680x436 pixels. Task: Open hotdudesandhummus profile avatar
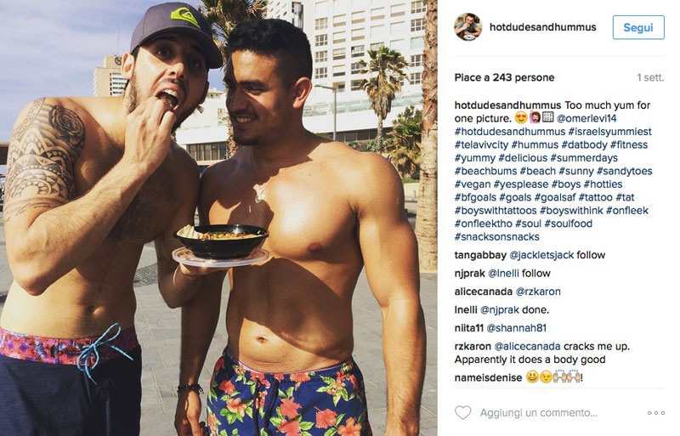468,27
